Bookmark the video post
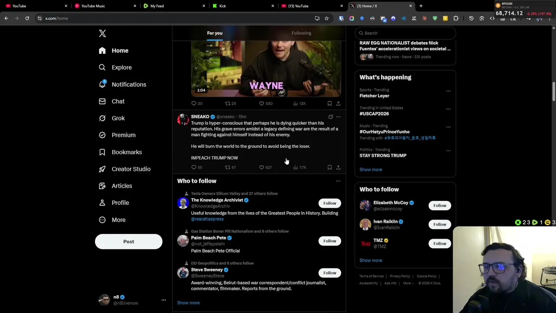Screen dimensions: 556x313 coord(330,103)
